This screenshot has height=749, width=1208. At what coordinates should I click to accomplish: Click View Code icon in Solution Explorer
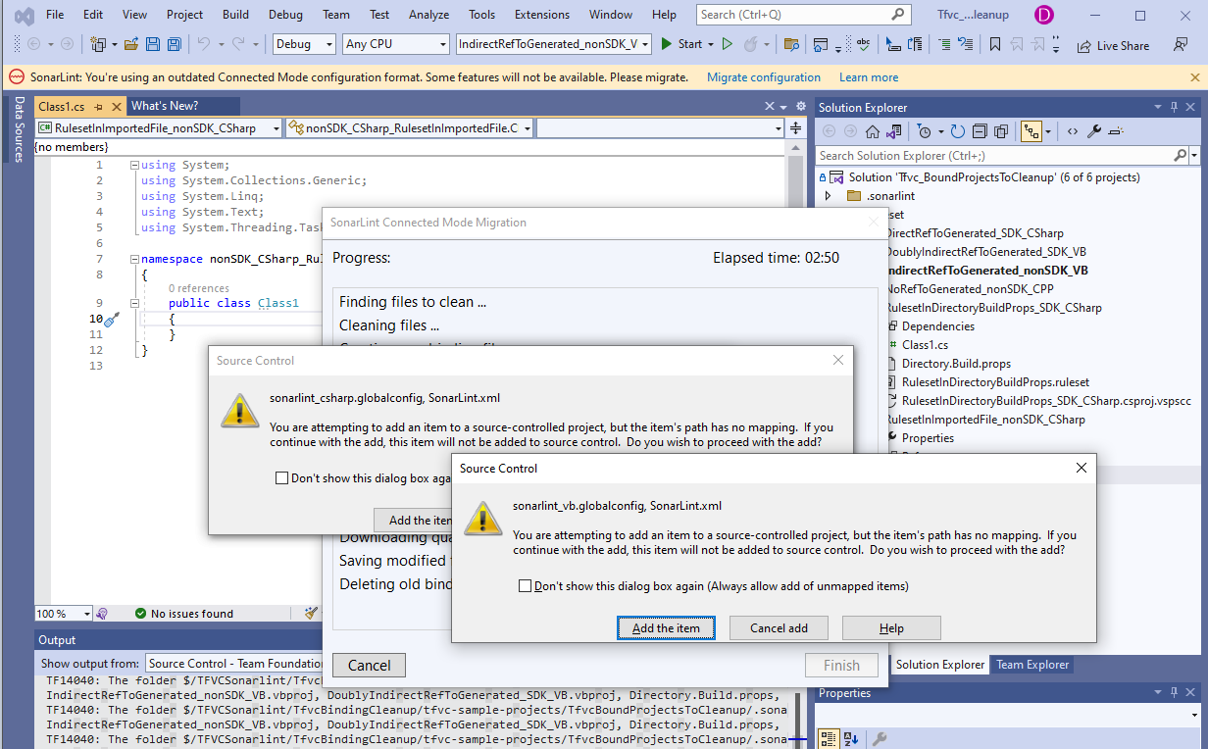click(1073, 131)
